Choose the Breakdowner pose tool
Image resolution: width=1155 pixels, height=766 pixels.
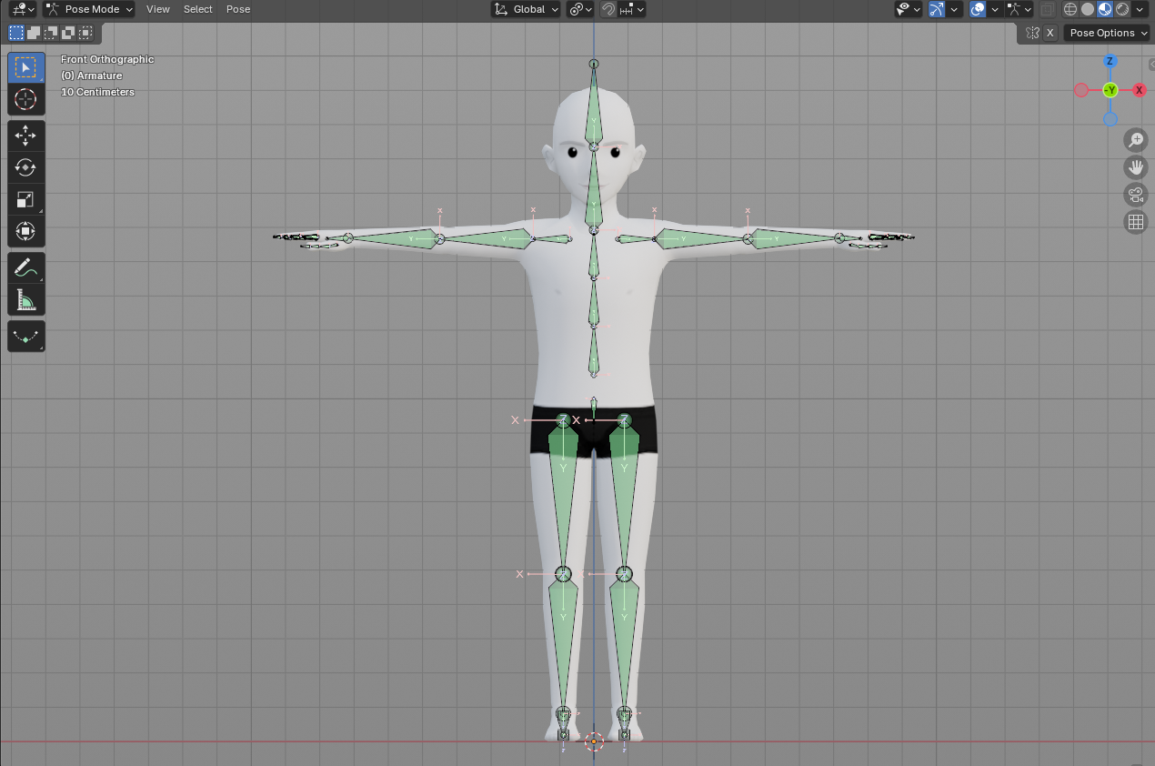click(x=25, y=336)
